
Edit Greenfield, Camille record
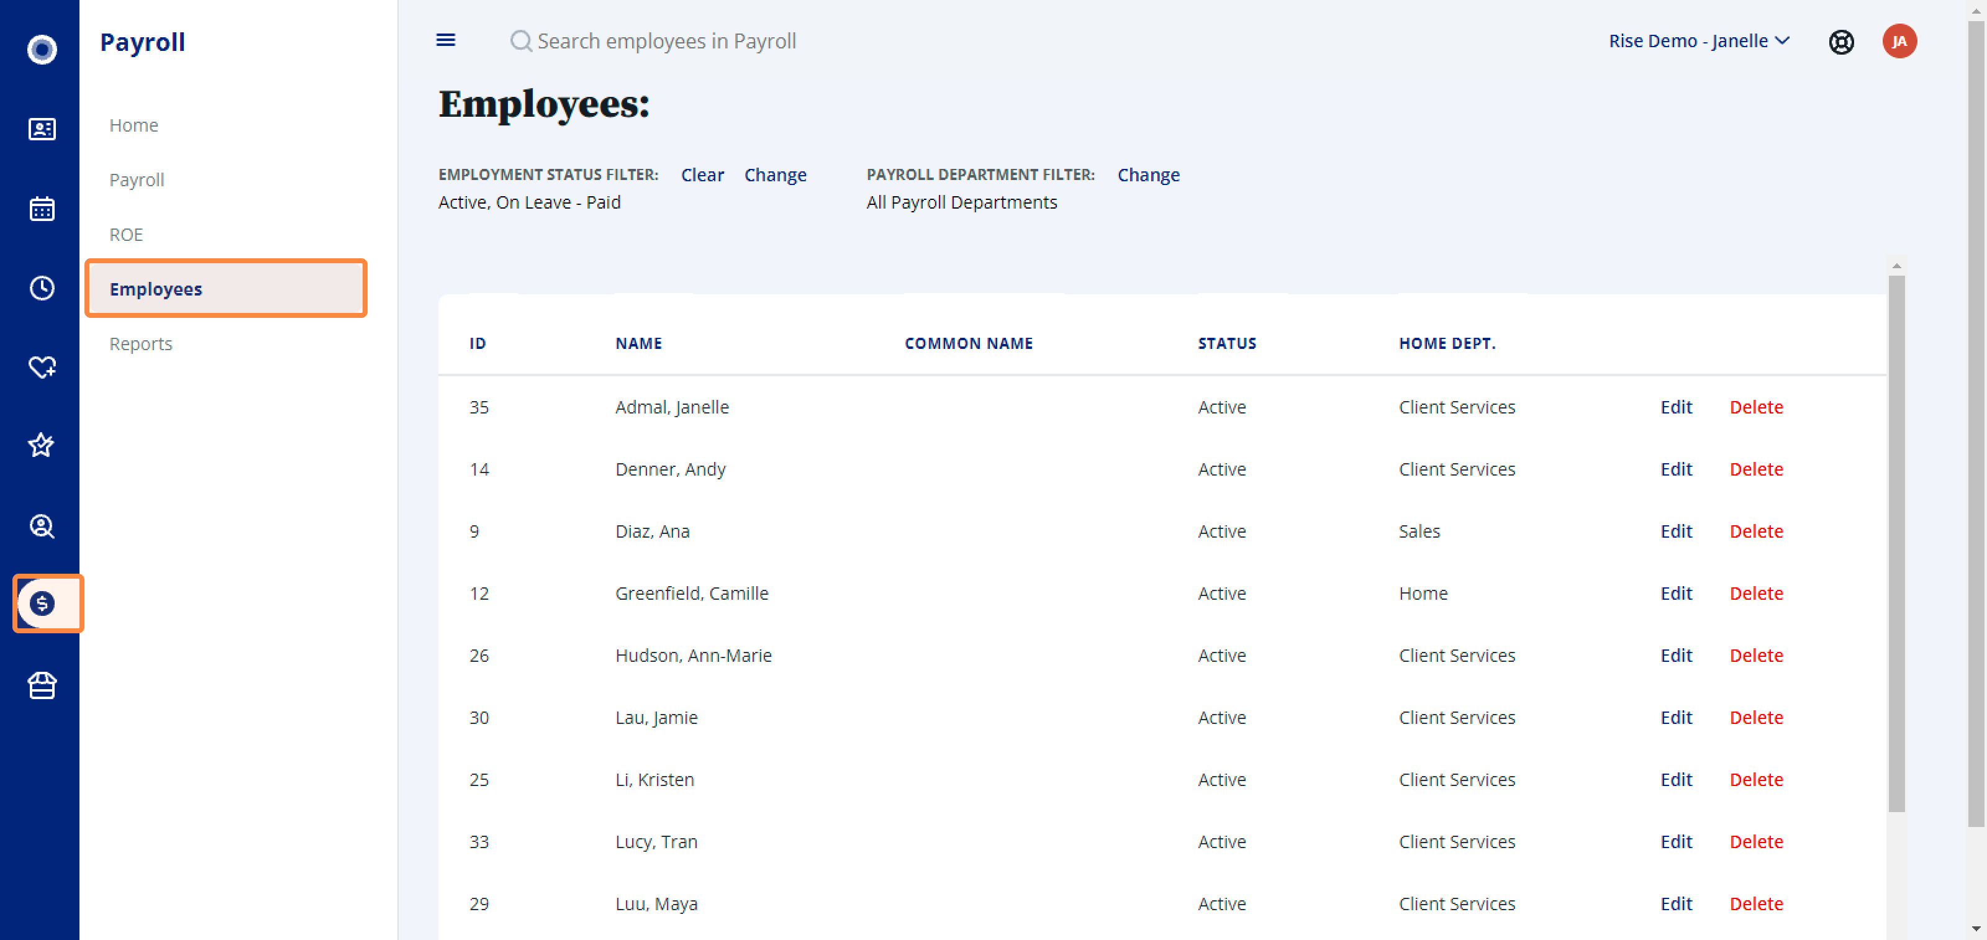1675,593
